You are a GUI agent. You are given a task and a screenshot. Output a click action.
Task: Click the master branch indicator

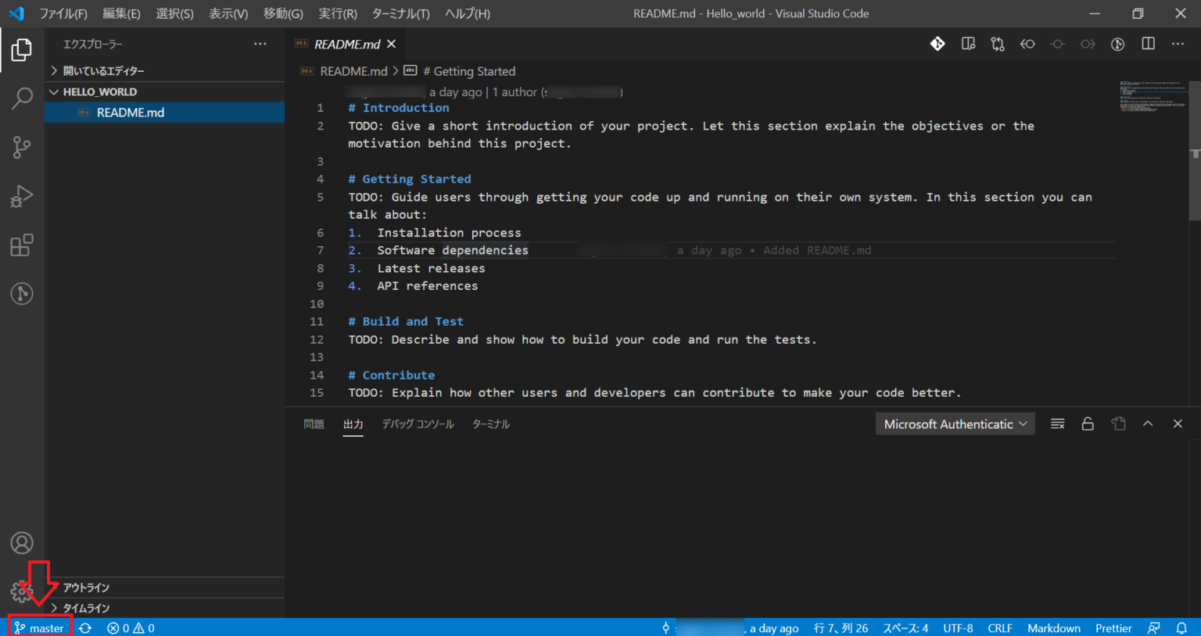click(39, 627)
